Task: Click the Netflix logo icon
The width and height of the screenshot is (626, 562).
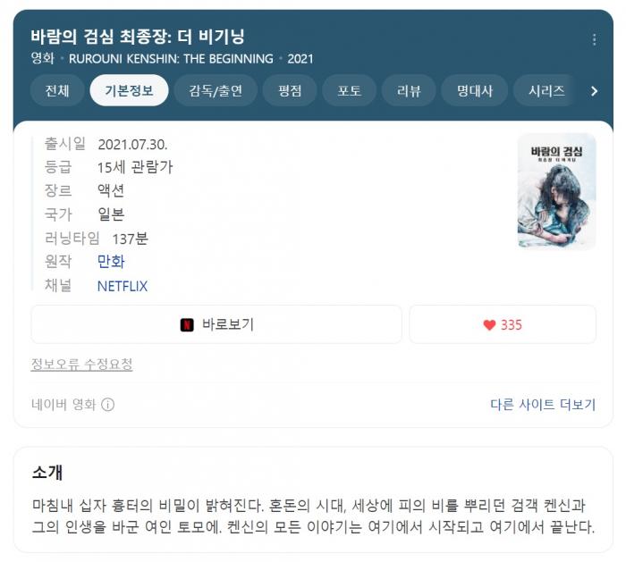Action: click(x=187, y=325)
